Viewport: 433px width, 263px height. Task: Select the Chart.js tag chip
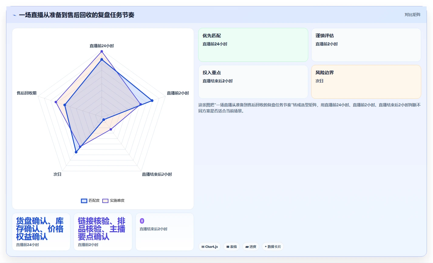coord(210,247)
